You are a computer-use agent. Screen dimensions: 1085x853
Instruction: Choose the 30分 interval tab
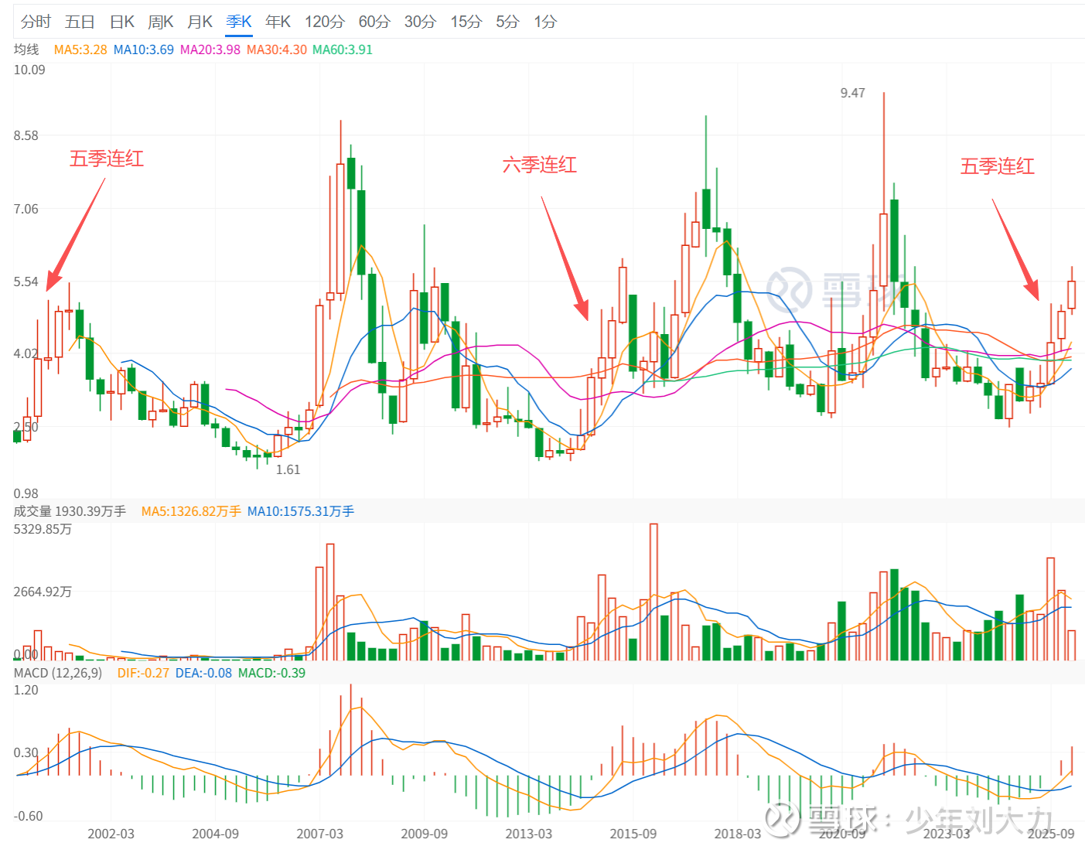coord(420,22)
